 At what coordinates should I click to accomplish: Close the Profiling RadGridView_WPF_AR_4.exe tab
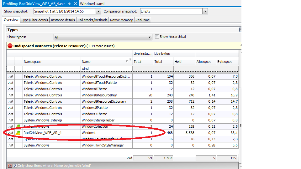click(76, 3)
